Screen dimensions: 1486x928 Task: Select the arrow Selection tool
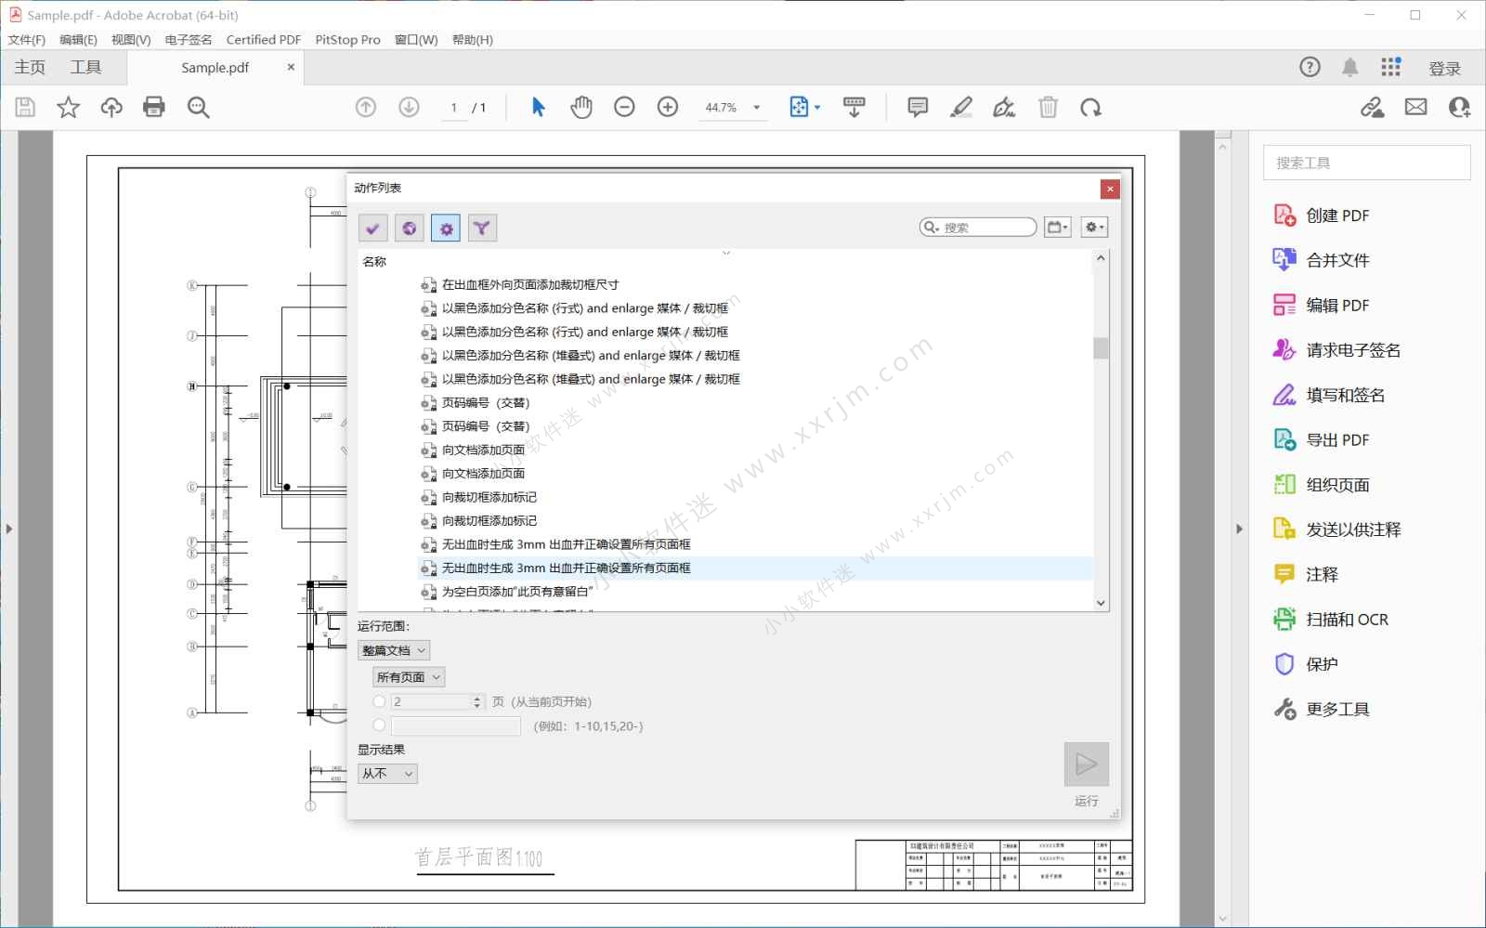click(x=538, y=108)
